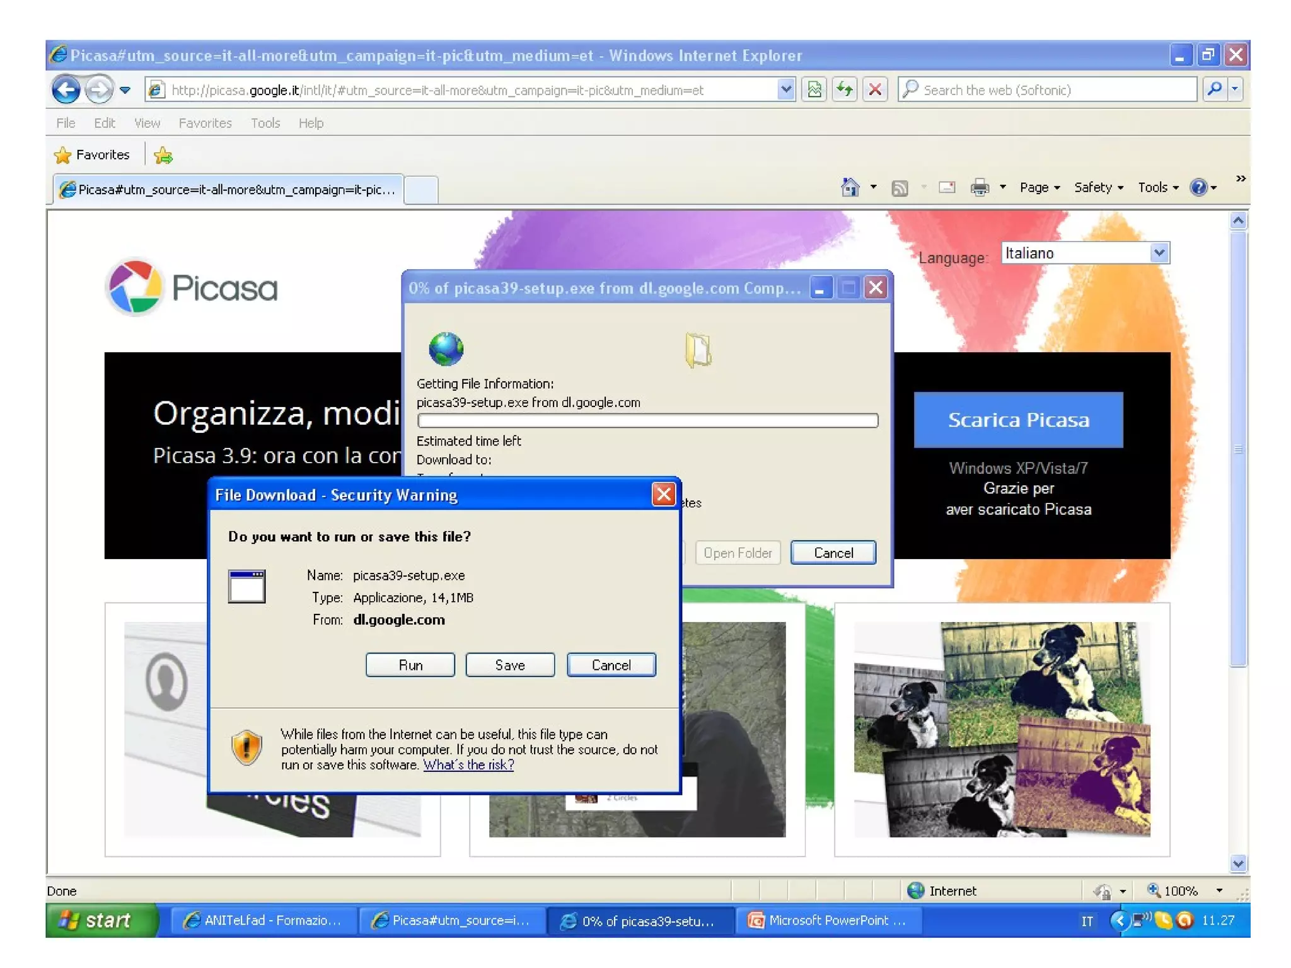Click the Add to Favorites Bar star
The width and height of the screenshot is (1291, 968).
coord(163,155)
